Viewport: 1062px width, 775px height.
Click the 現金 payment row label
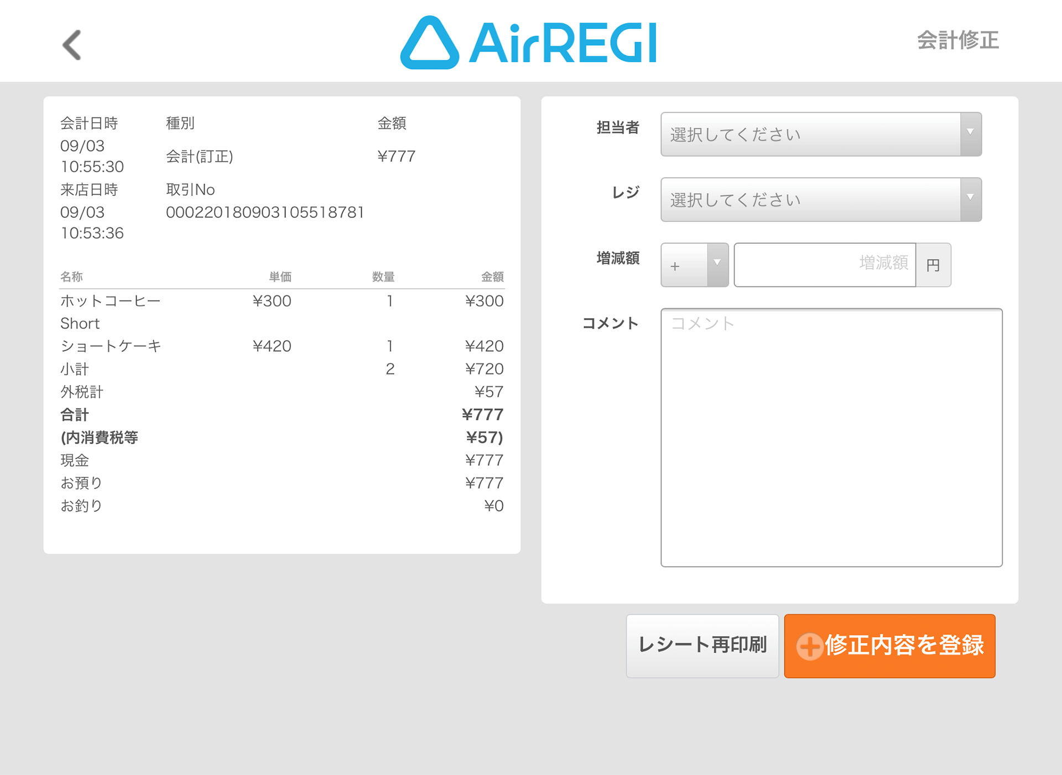point(75,460)
